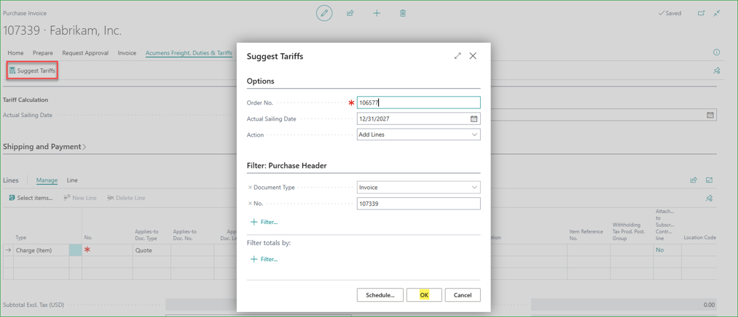Click the Type column header
738x317 pixels.
[21, 238]
